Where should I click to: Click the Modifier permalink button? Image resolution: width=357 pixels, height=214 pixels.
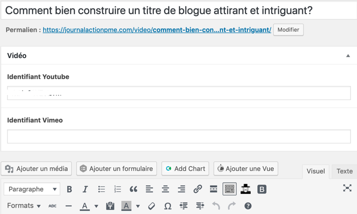[x=288, y=29]
